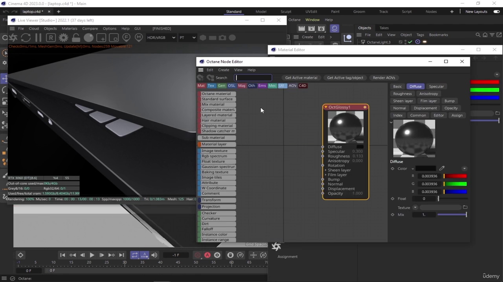This screenshot has height=282, width=503.
Task: Toggle the Ems node category filter
Action: pos(262,86)
